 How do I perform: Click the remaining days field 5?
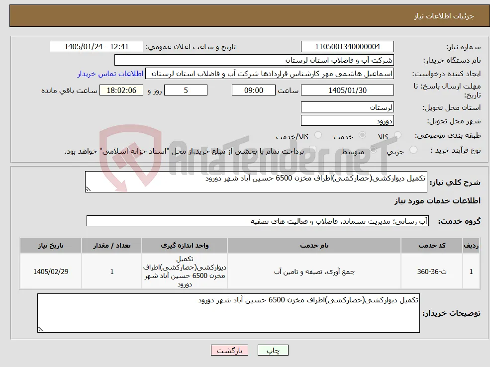[186, 91]
